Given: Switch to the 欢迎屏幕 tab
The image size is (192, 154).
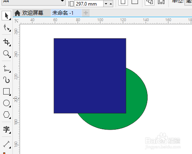Looking at the screenshot, I should [x=32, y=13].
